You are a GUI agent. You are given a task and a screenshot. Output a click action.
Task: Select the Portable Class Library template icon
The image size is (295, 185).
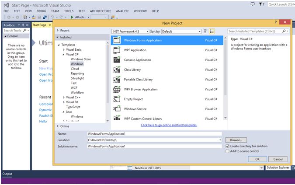coord(117,80)
